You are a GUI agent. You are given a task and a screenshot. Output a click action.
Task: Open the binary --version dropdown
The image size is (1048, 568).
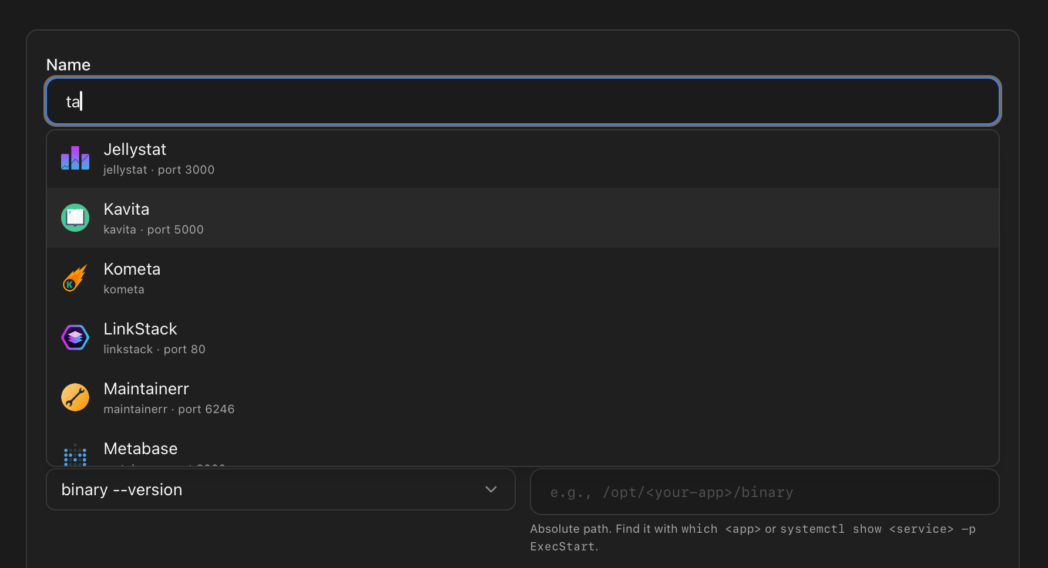tap(281, 489)
